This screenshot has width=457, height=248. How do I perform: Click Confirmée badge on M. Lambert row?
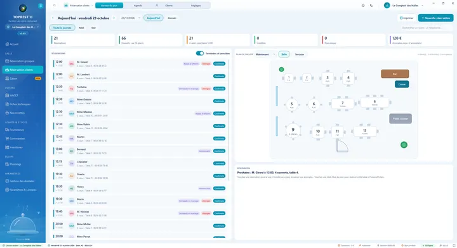tap(219, 76)
